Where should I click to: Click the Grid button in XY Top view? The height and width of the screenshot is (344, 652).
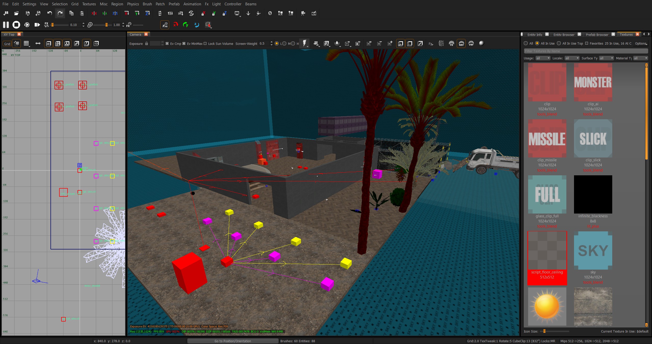coord(7,44)
